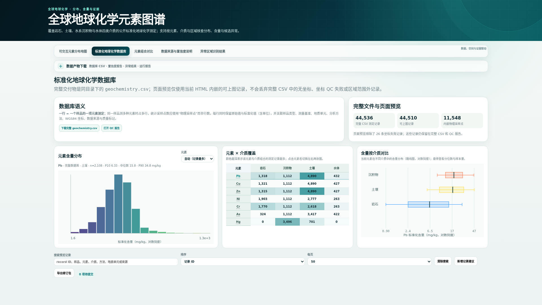The height and width of the screenshot is (305, 542).
Task: Expand the 数据产物下载 plus icon
Action: pos(61,66)
